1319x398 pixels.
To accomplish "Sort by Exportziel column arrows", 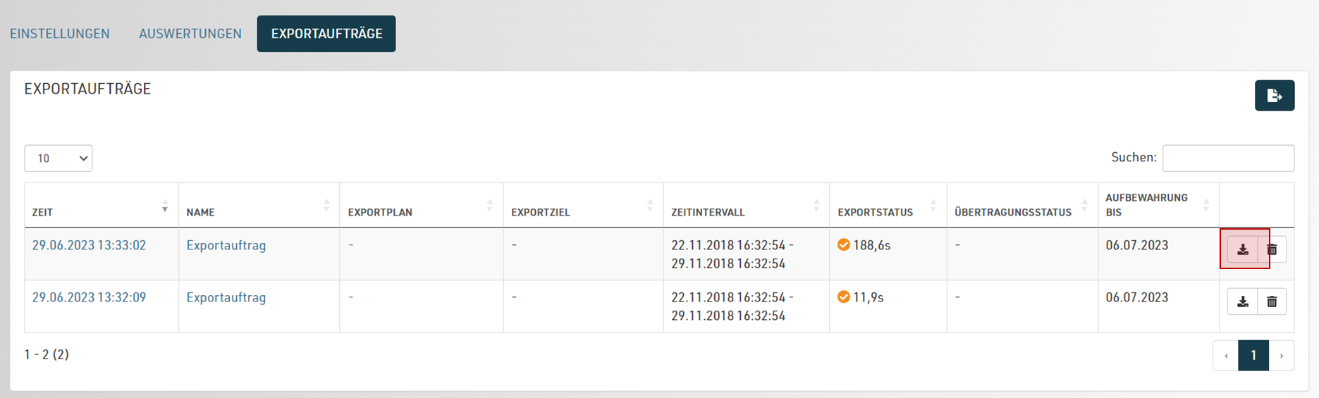I will pos(650,206).
